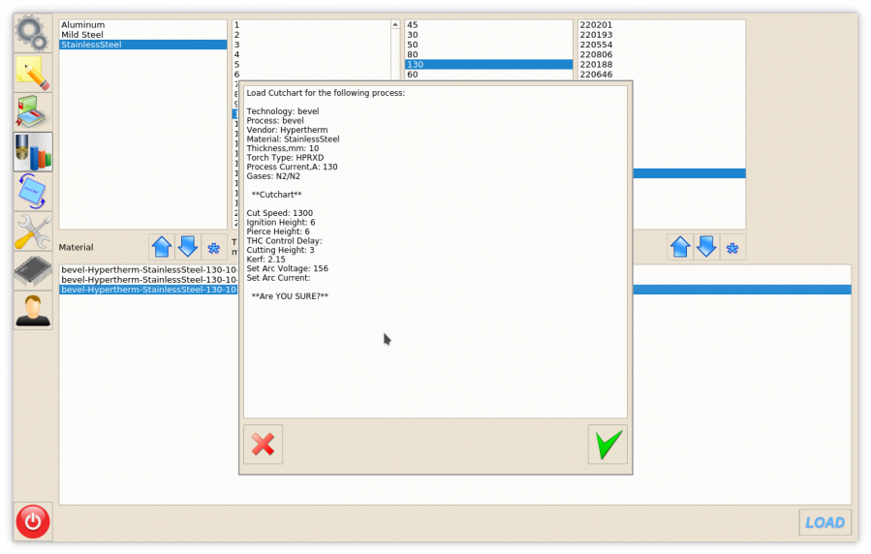This screenshot has width=871, height=554.
Task: Confirm cutchart load with green checkmark
Action: (x=607, y=445)
